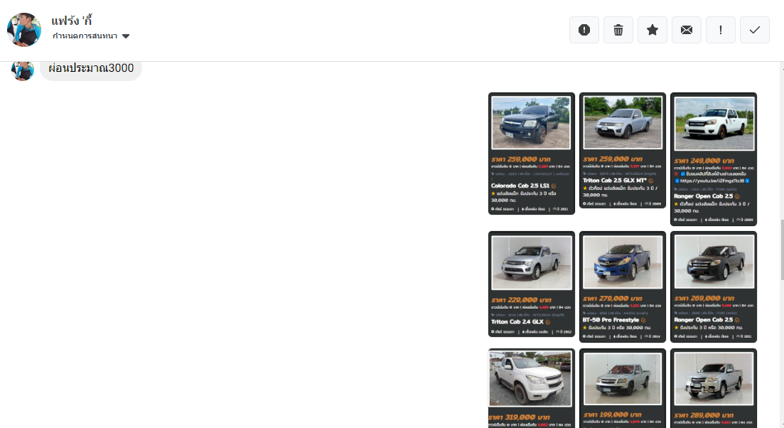Viewport: 784px width, 428px height.
Task: Open BT-50 Pro Freestyle car card
Action: click(623, 287)
